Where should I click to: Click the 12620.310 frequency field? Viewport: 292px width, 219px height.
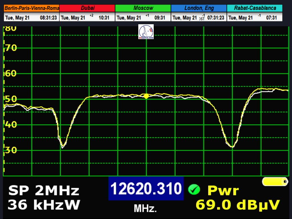(x=146, y=188)
